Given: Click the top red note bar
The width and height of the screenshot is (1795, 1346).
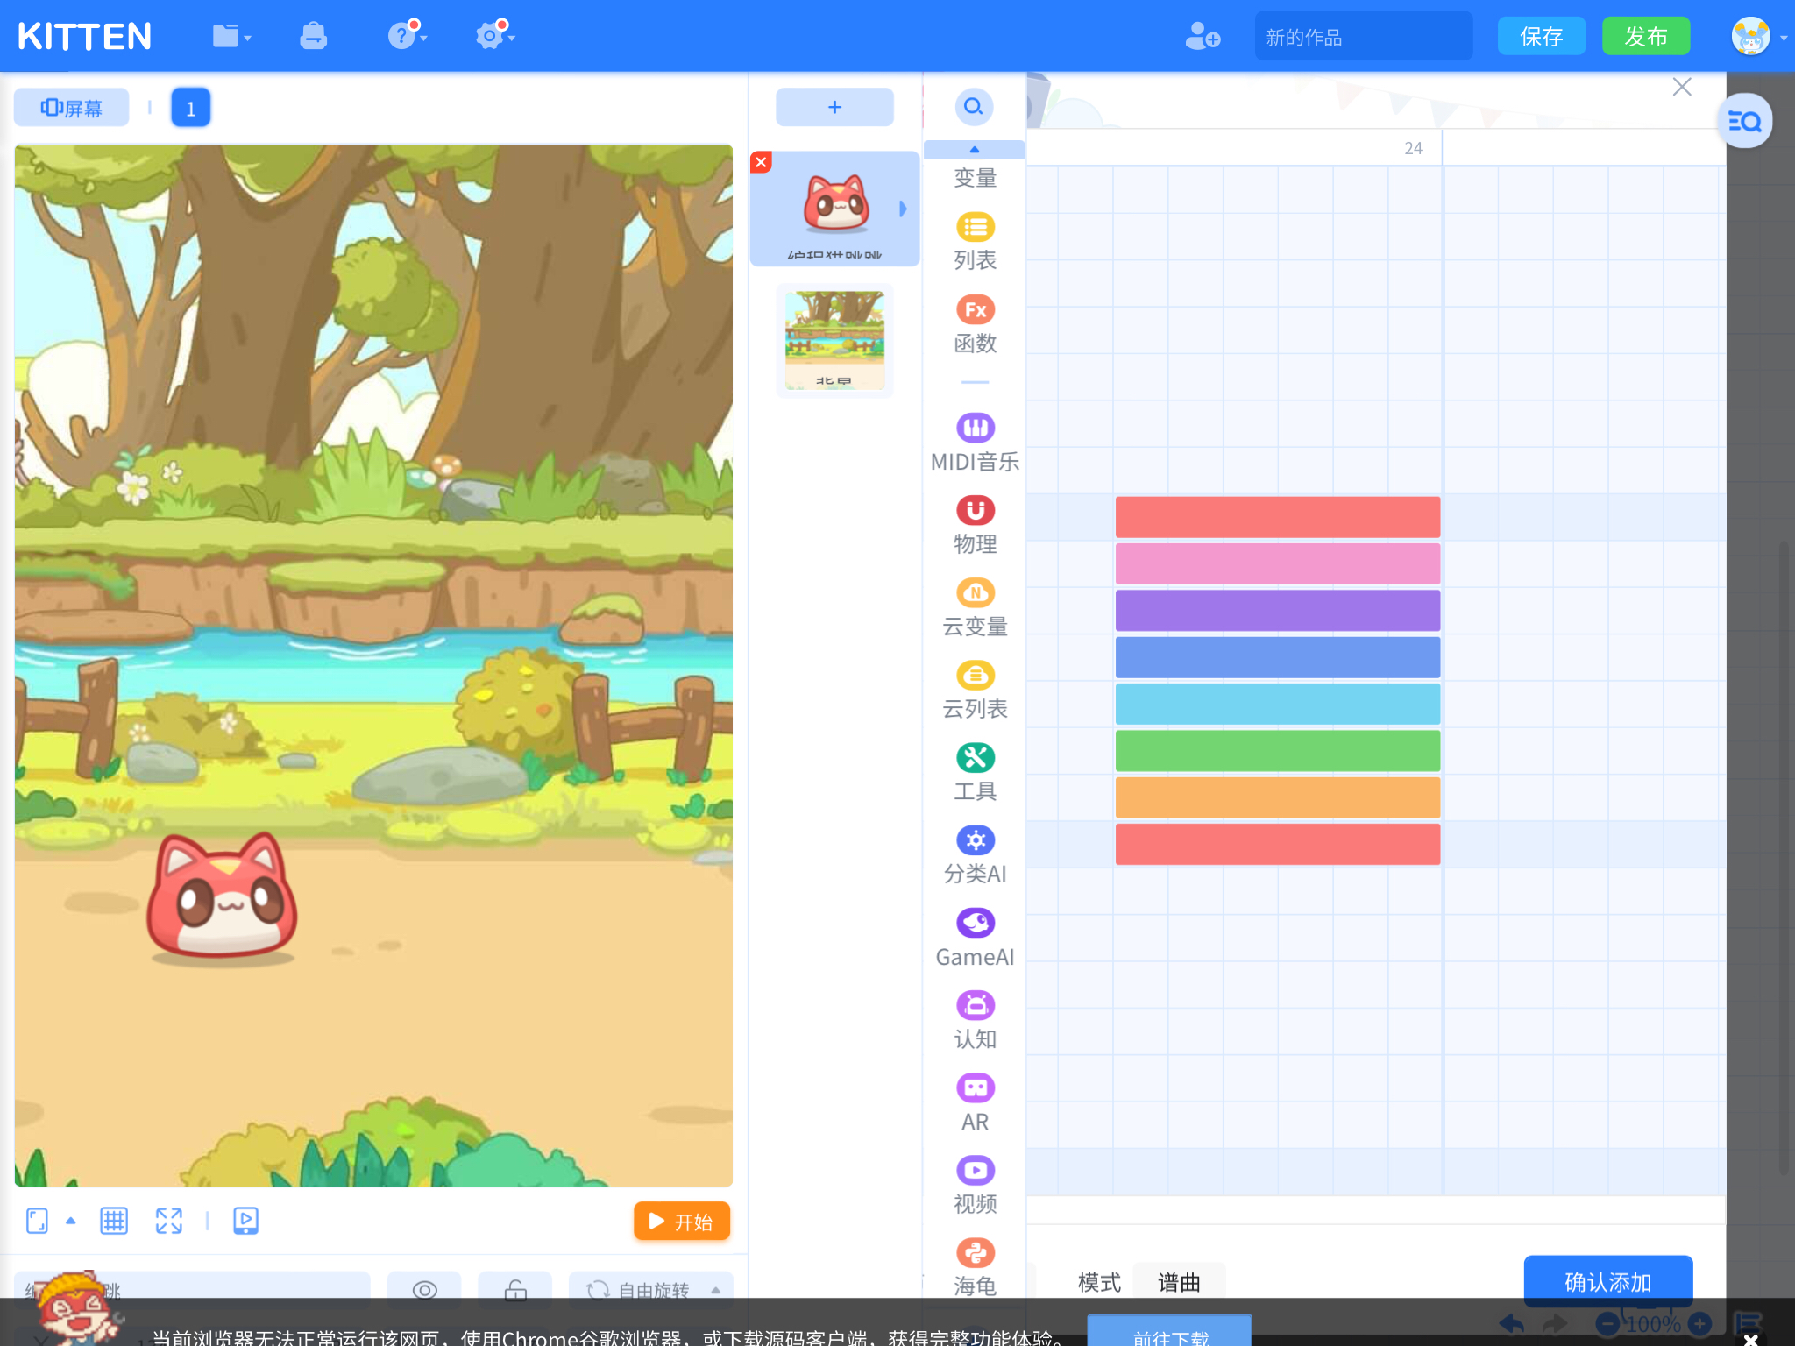Looking at the screenshot, I should (1277, 517).
